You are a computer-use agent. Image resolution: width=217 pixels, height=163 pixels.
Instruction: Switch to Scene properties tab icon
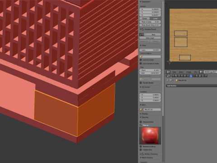179,76
